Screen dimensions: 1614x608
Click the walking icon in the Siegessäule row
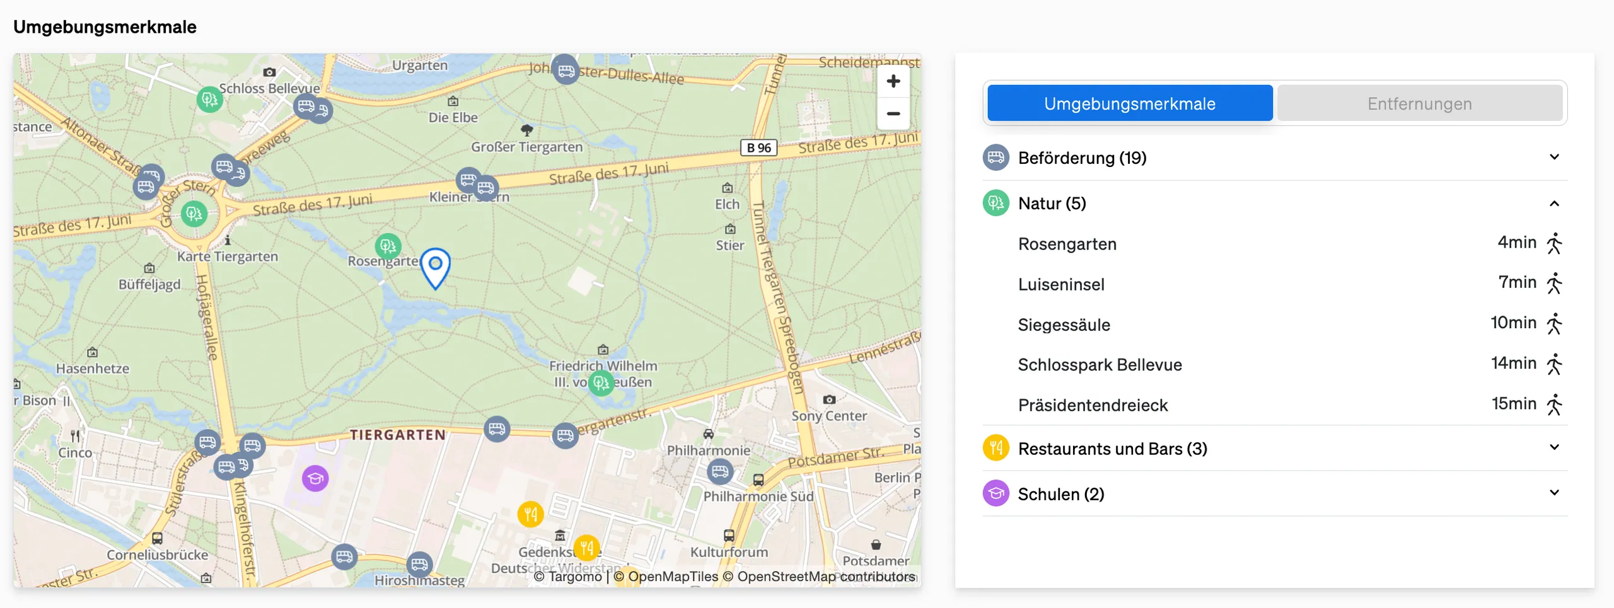point(1554,324)
